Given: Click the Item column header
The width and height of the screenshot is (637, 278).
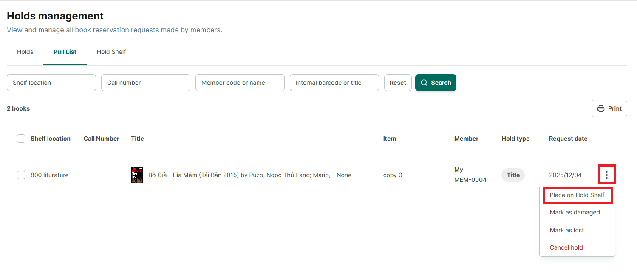Looking at the screenshot, I should click(390, 139).
